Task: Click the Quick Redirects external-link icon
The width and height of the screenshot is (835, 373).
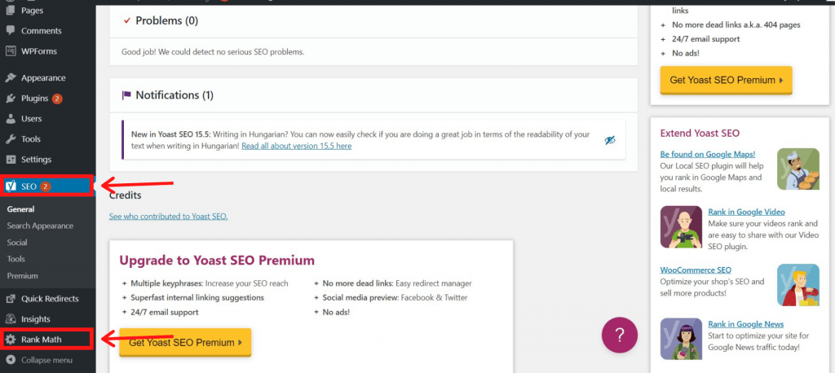Action: (x=10, y=299)
